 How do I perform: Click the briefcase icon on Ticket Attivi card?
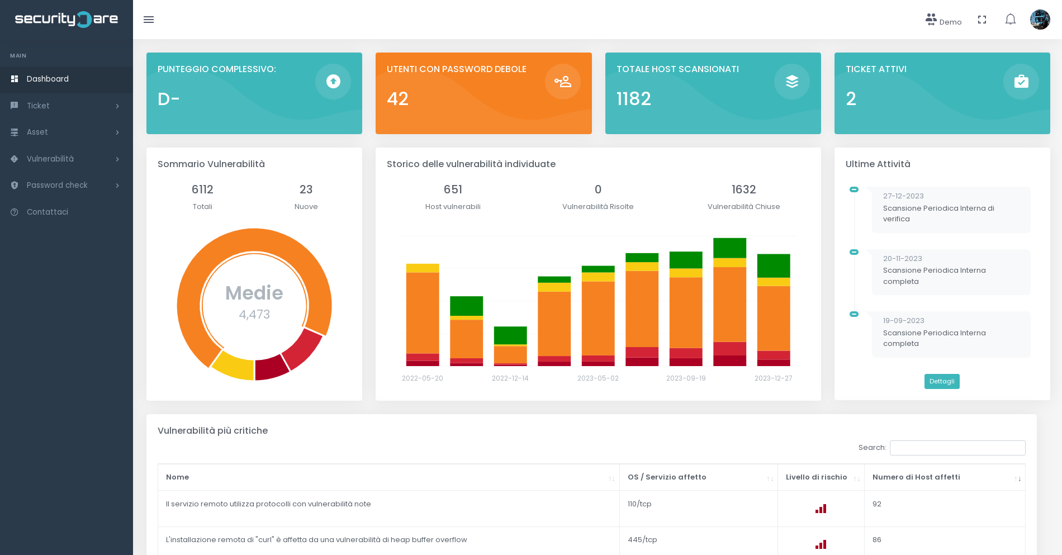(1021, 82)
